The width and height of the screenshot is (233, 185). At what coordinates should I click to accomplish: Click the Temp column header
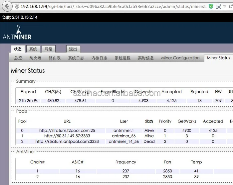pyautogui.click(x=196, y=162)
